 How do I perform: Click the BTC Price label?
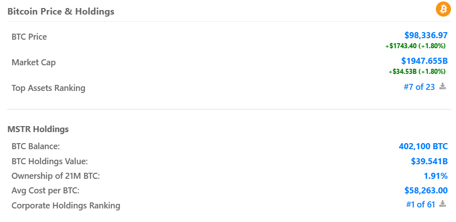[29, 37]
